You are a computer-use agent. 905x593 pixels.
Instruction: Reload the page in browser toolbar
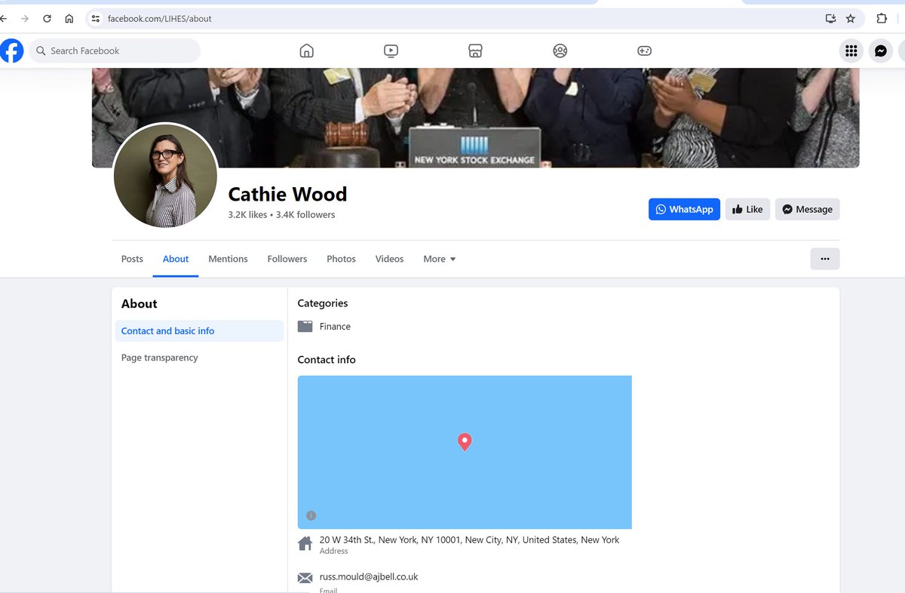tap(47, 18)
